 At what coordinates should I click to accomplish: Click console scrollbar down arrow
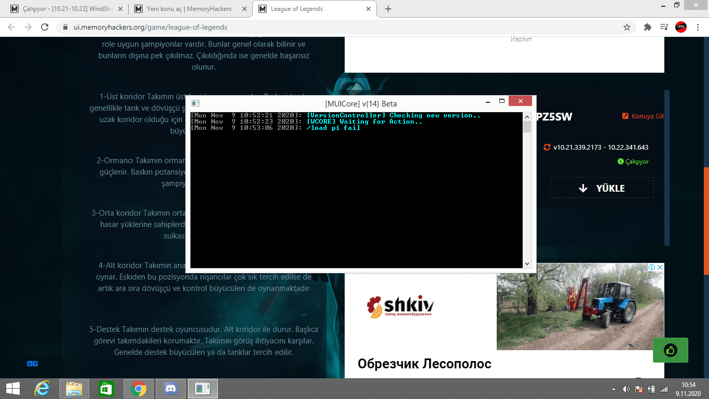tap(527, 264)
